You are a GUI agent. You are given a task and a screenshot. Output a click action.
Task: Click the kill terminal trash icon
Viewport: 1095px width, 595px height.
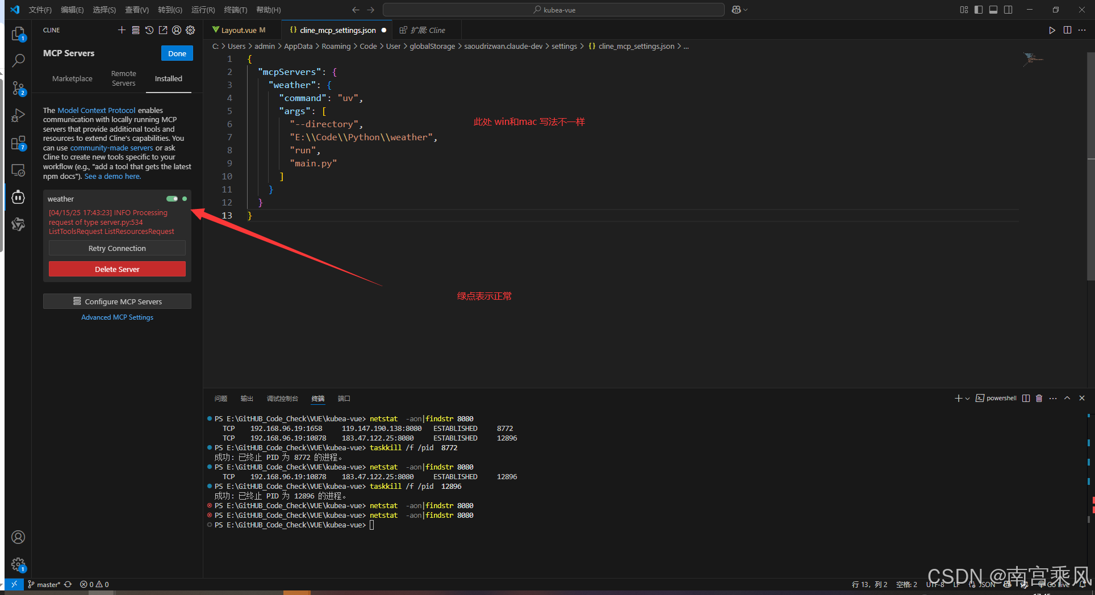pos(1039,398)
